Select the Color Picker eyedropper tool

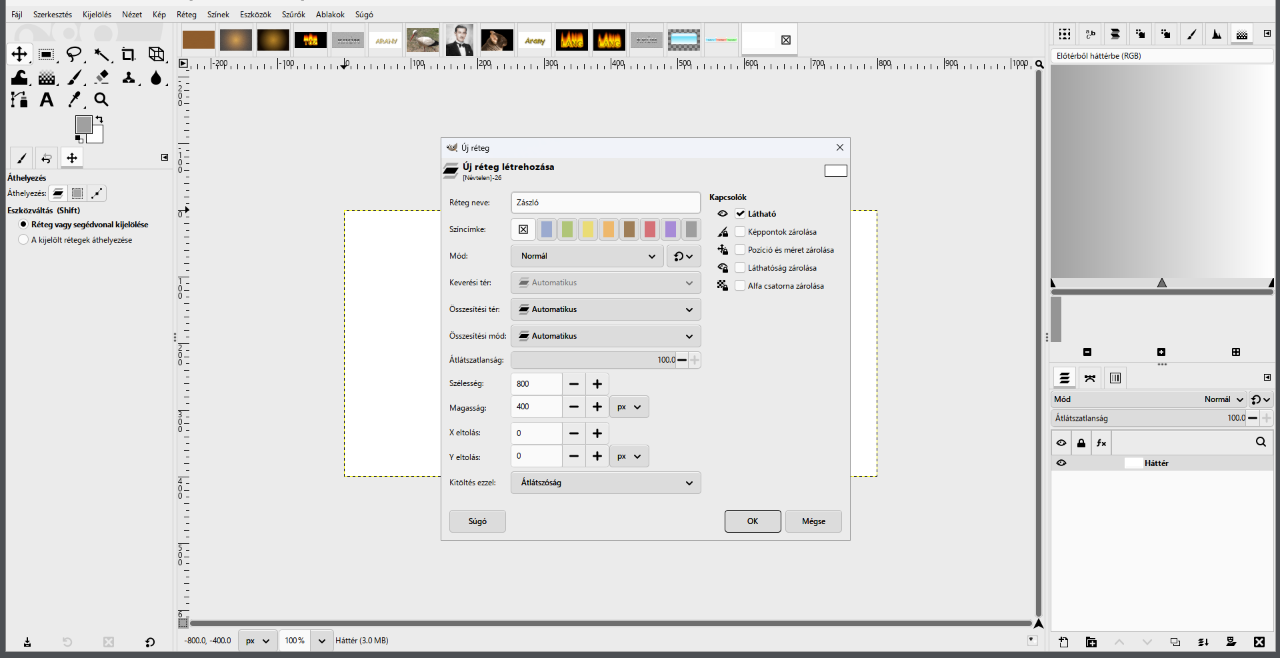coord(75,100)
